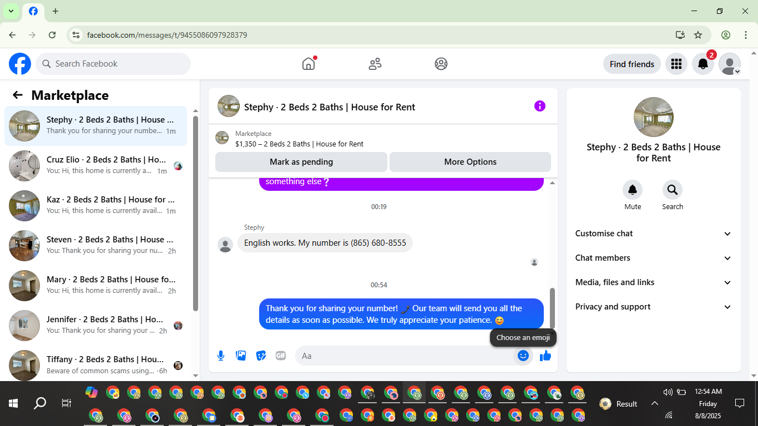
Task: Open the tab search dropdown arrow
Action: click(11, 11)
